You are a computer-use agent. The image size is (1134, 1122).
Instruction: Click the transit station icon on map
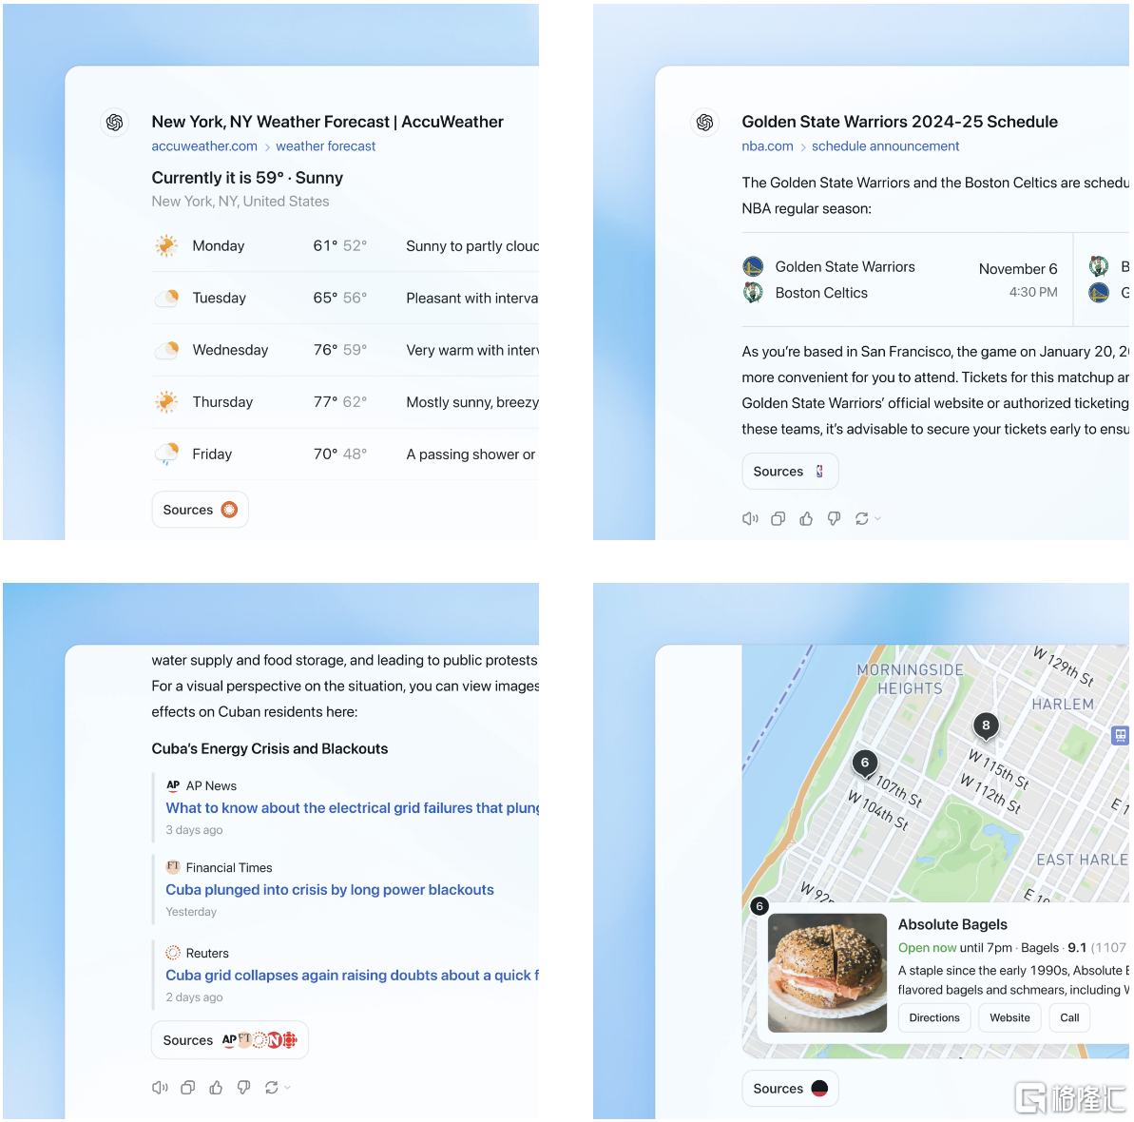coord(1121,736)
